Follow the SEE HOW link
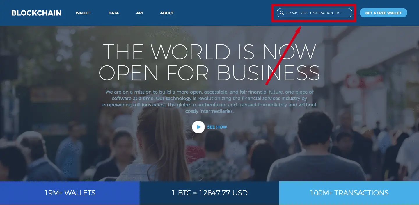The height and width of the screenshot is (205, 419). pos(217,127)
